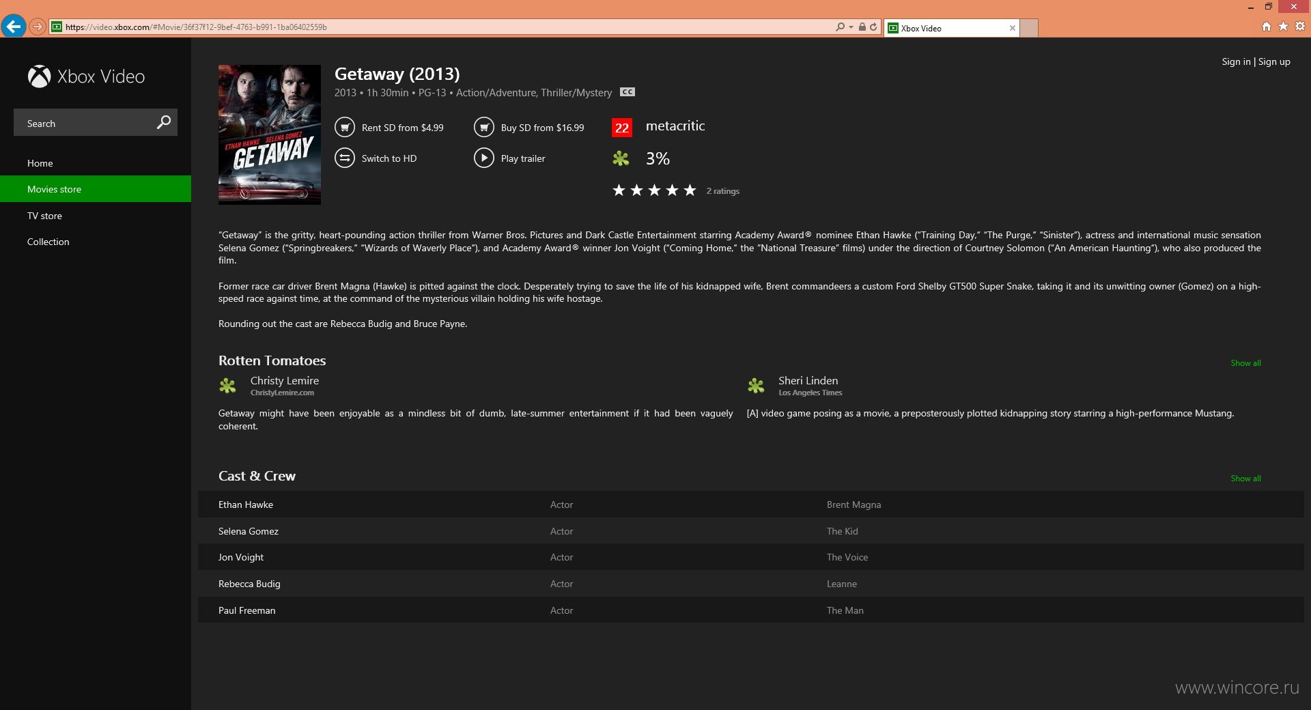Click the Getaway movie poster thumbnail

click(x=270, y=134)
